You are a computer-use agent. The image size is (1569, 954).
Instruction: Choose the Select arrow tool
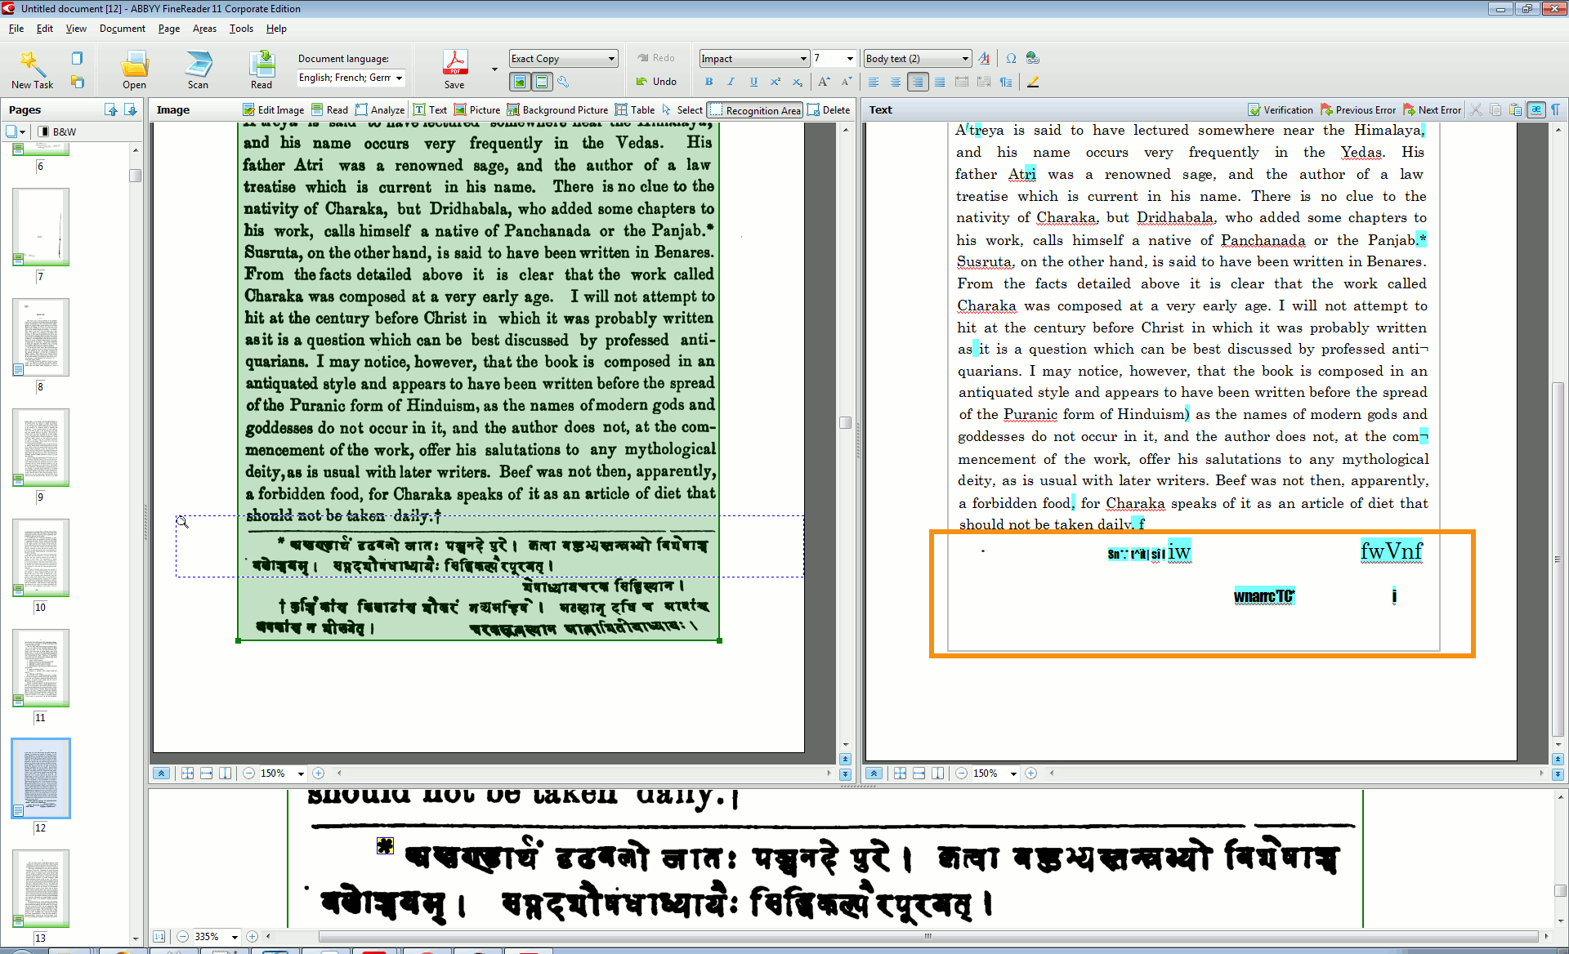tap(682, 109)
